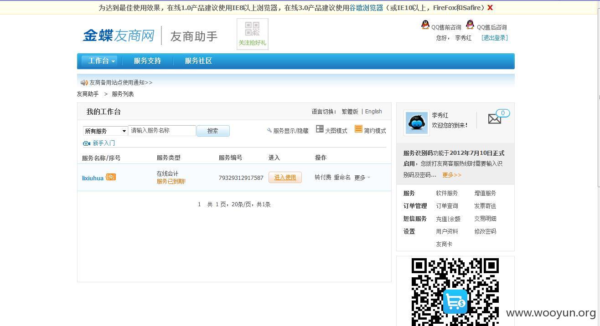Image resolution: width=600 pixels, height=326 pixels.
Task: Open the lixiuhua service name
Action: coord(93,178)
